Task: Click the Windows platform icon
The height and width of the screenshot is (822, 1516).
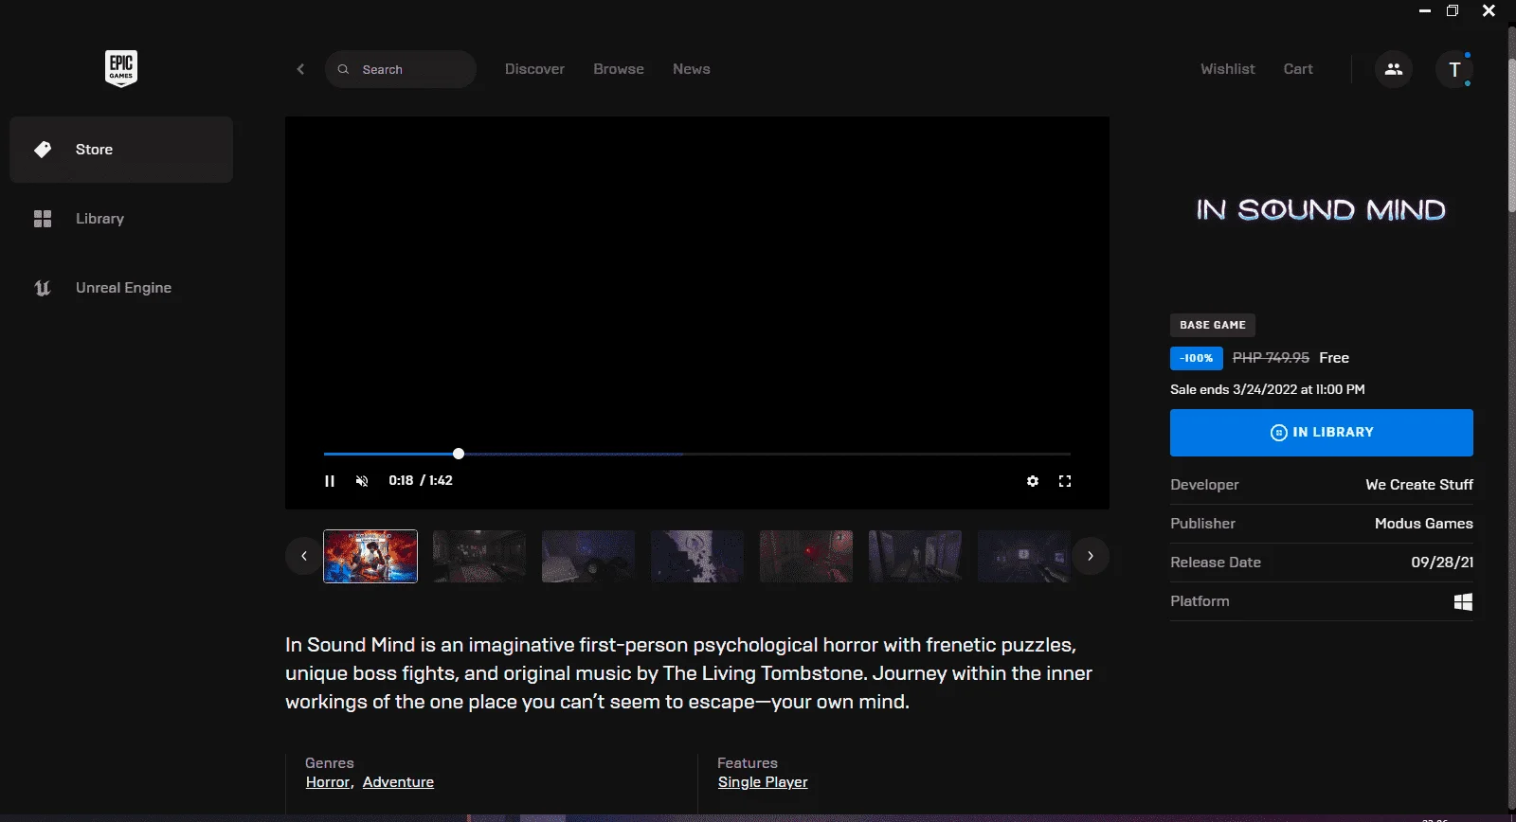Action: (x=1463, y=601)
